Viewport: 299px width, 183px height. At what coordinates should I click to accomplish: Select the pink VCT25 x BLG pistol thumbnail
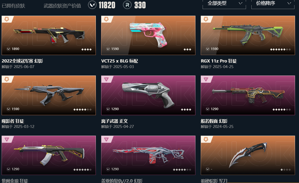(148, 35)
